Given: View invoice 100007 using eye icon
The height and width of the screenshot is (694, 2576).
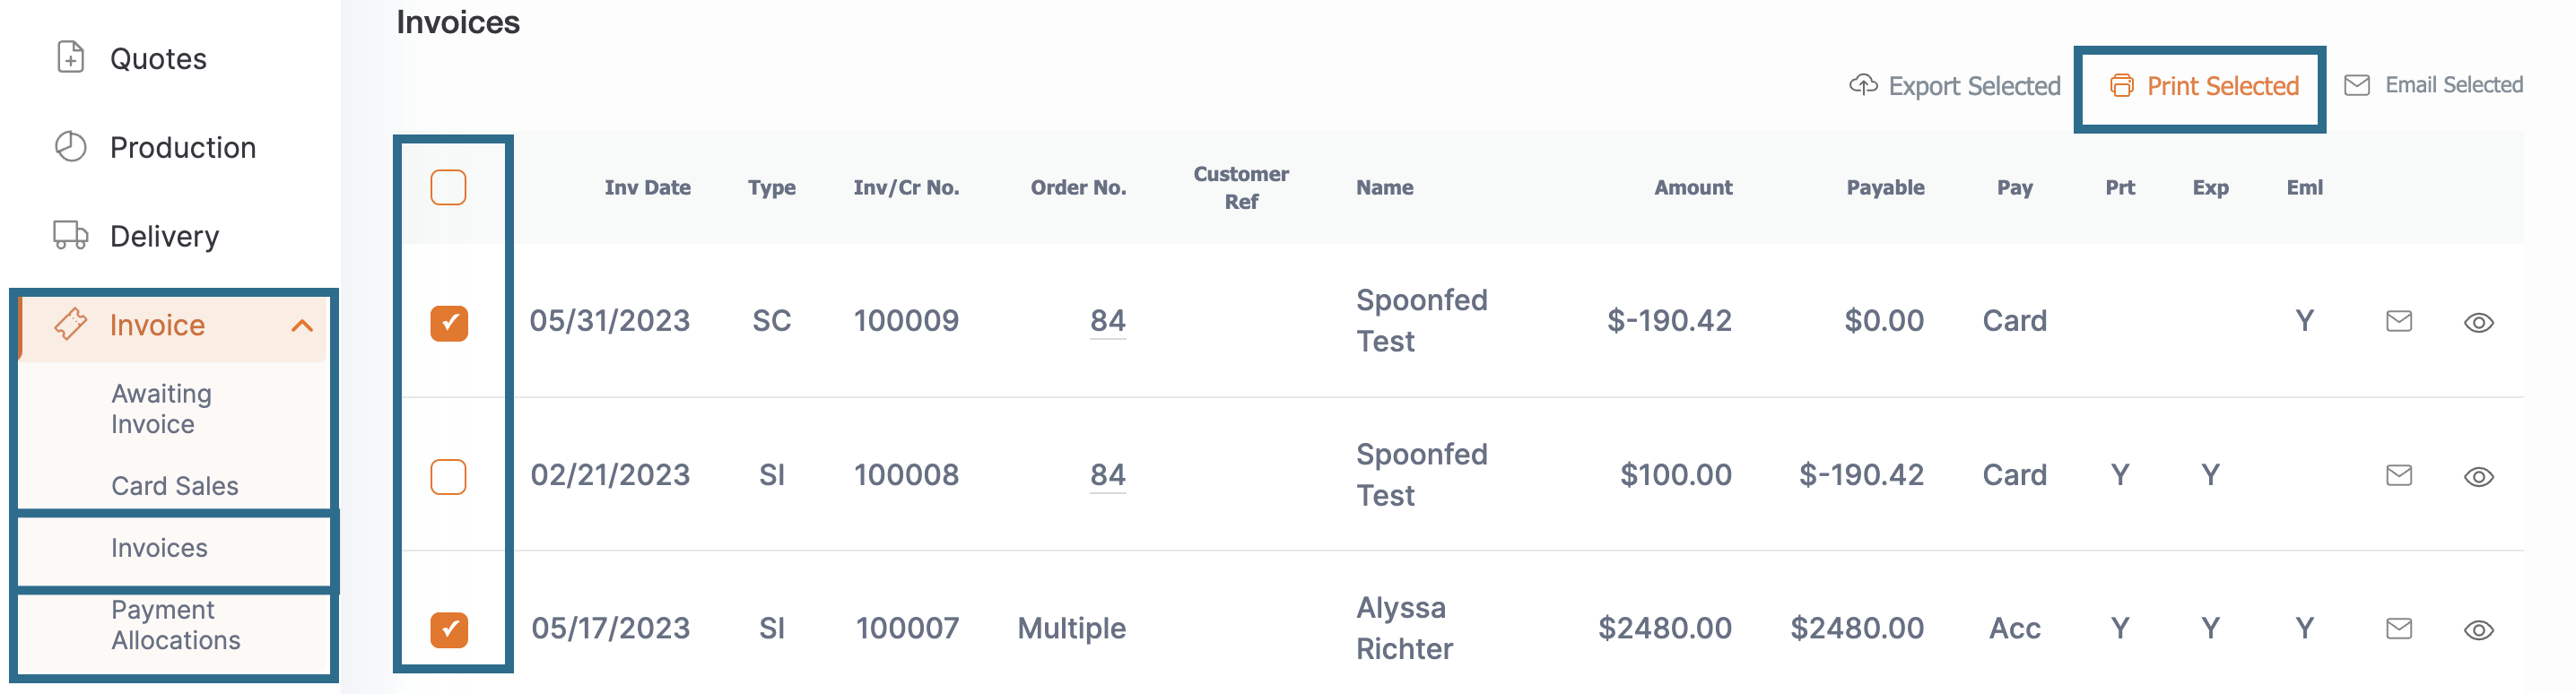Looking at the screenshot, I should pyautogui.click(x=2478, y=630).
